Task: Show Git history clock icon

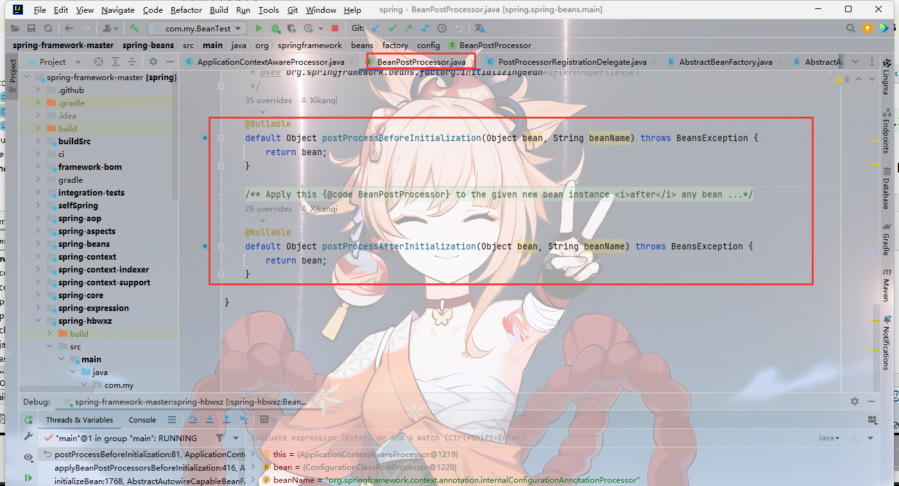Action: [442, 28]
